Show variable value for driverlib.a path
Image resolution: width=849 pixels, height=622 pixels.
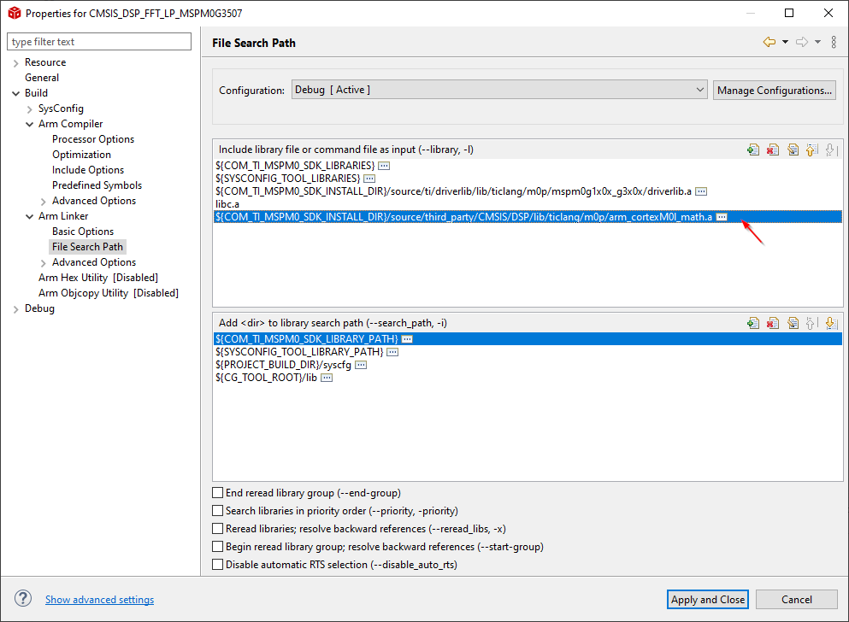tap(701, 191)
